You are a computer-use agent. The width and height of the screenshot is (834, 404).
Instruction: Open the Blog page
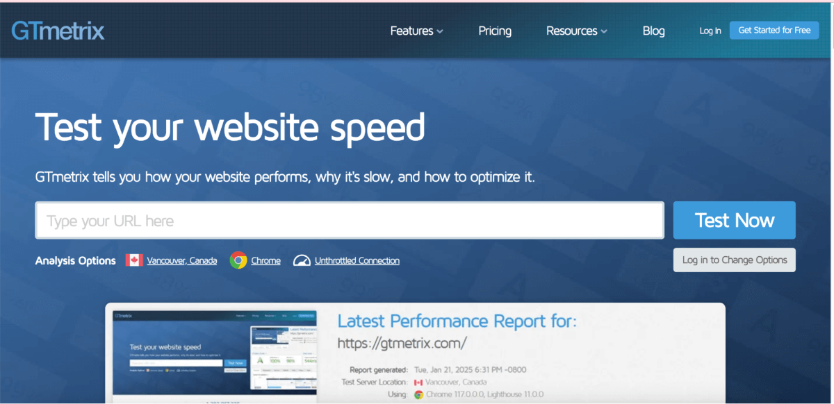click(x=653, y=31)
